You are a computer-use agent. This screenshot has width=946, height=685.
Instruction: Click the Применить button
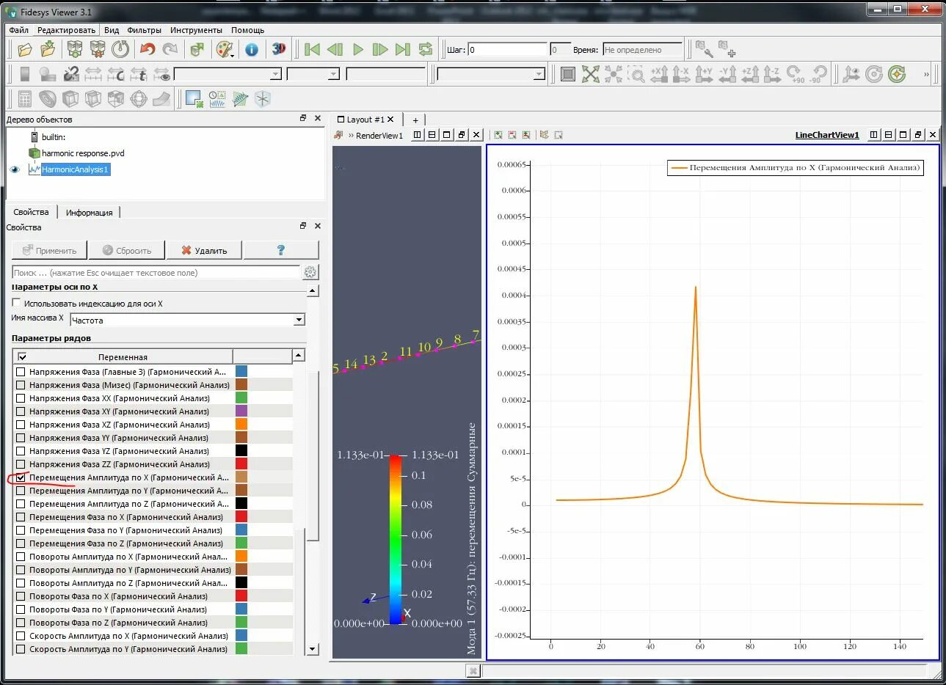[x=49, y=250]
